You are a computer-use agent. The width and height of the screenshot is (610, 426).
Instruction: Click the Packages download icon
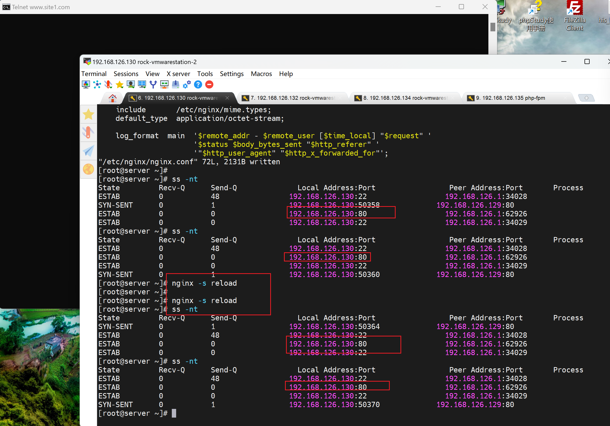(176, 84)
